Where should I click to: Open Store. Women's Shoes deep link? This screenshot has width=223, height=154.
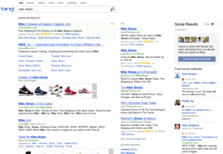tap(31, 61)
